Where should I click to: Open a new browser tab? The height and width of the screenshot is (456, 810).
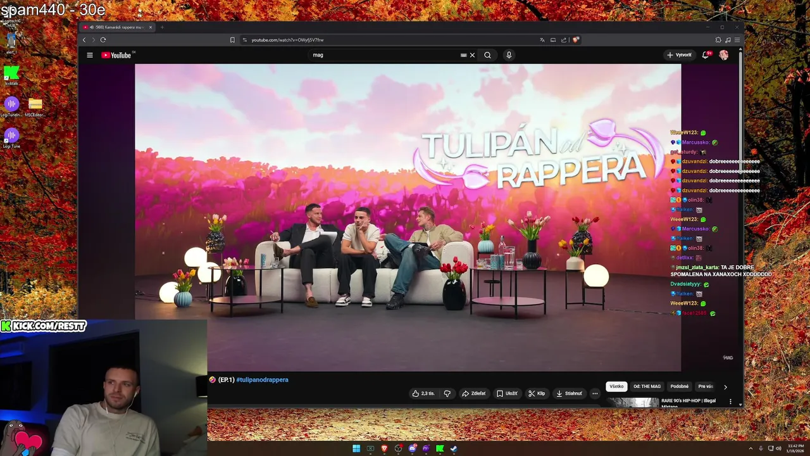(162, 27)
